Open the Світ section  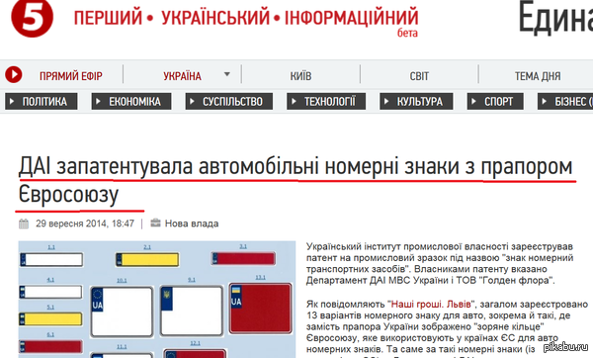[x=419, y=76]
